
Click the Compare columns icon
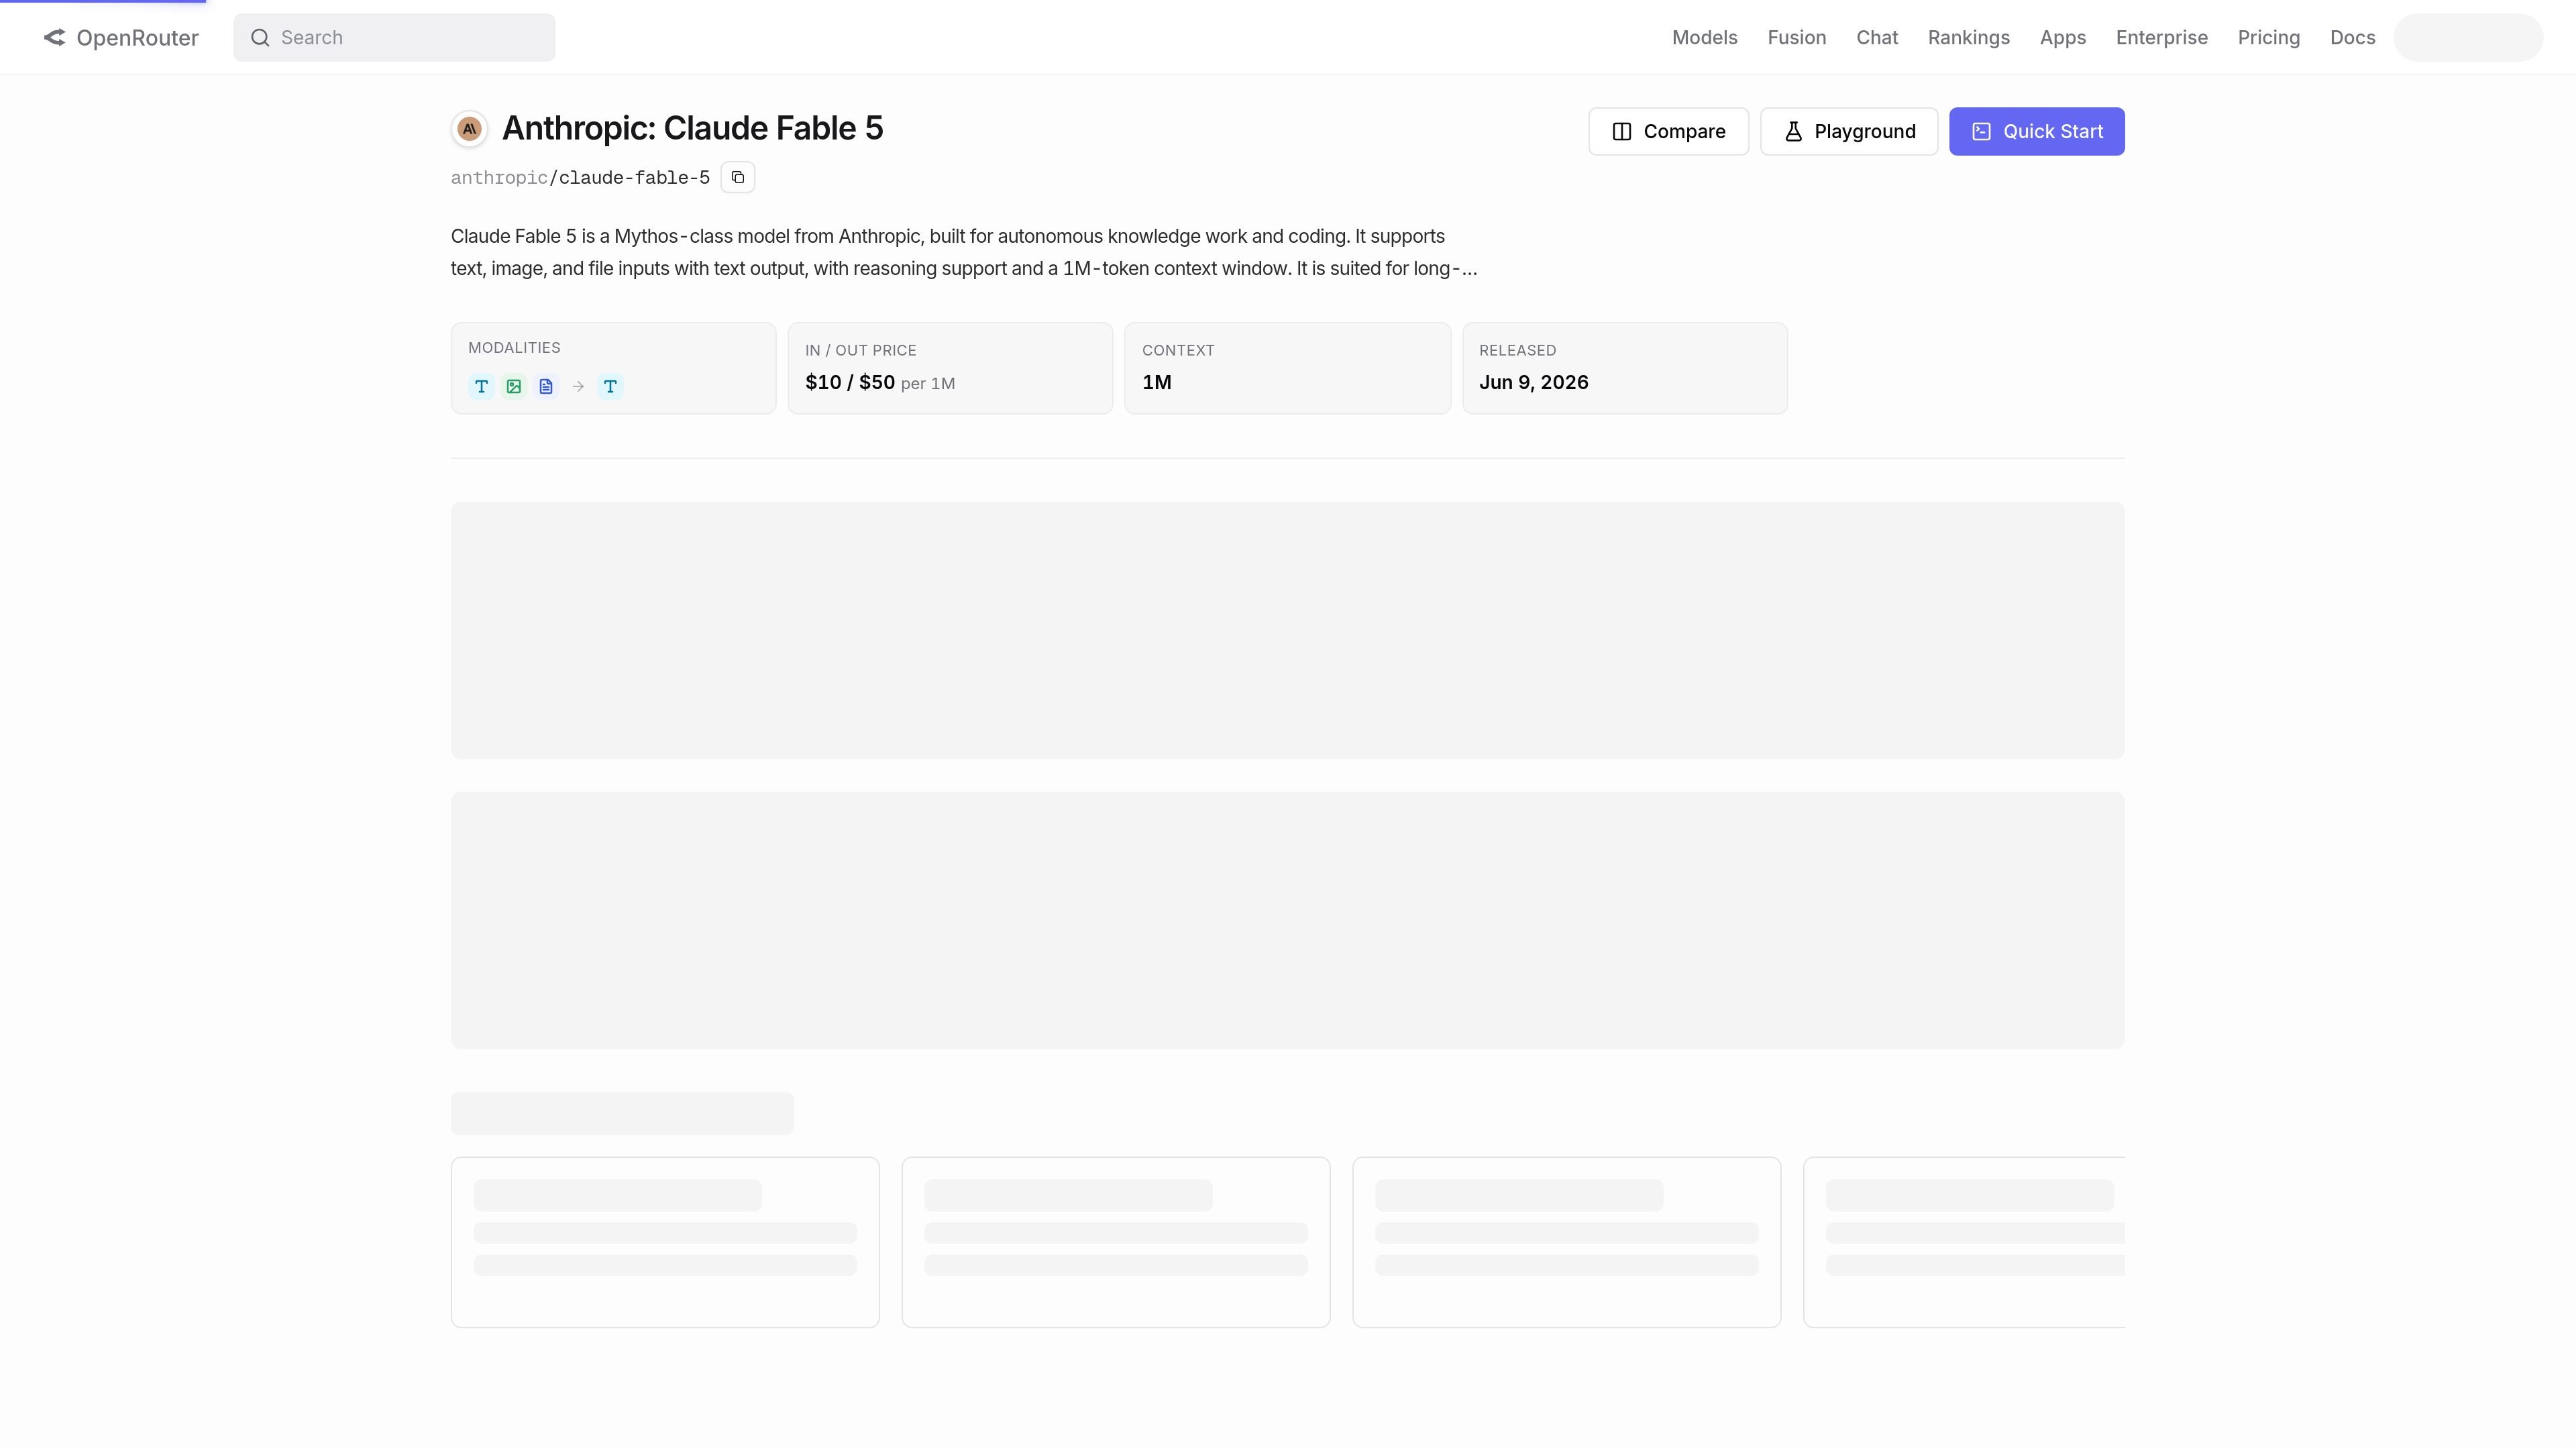point(1622,132)
